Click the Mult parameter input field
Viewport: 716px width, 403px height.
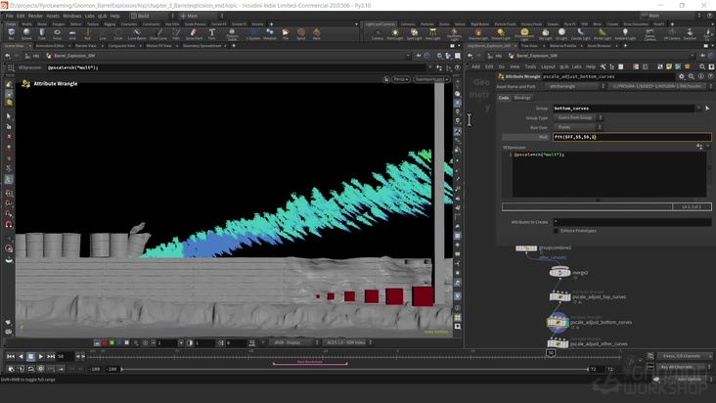click(x=626, y=137)
